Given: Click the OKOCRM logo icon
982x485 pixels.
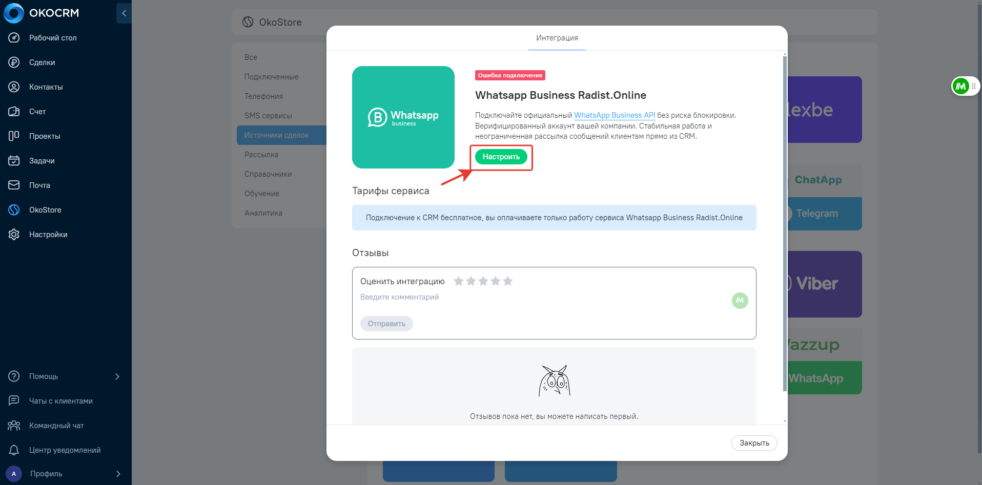Looking at the screenshot, I should coord(14,13).
